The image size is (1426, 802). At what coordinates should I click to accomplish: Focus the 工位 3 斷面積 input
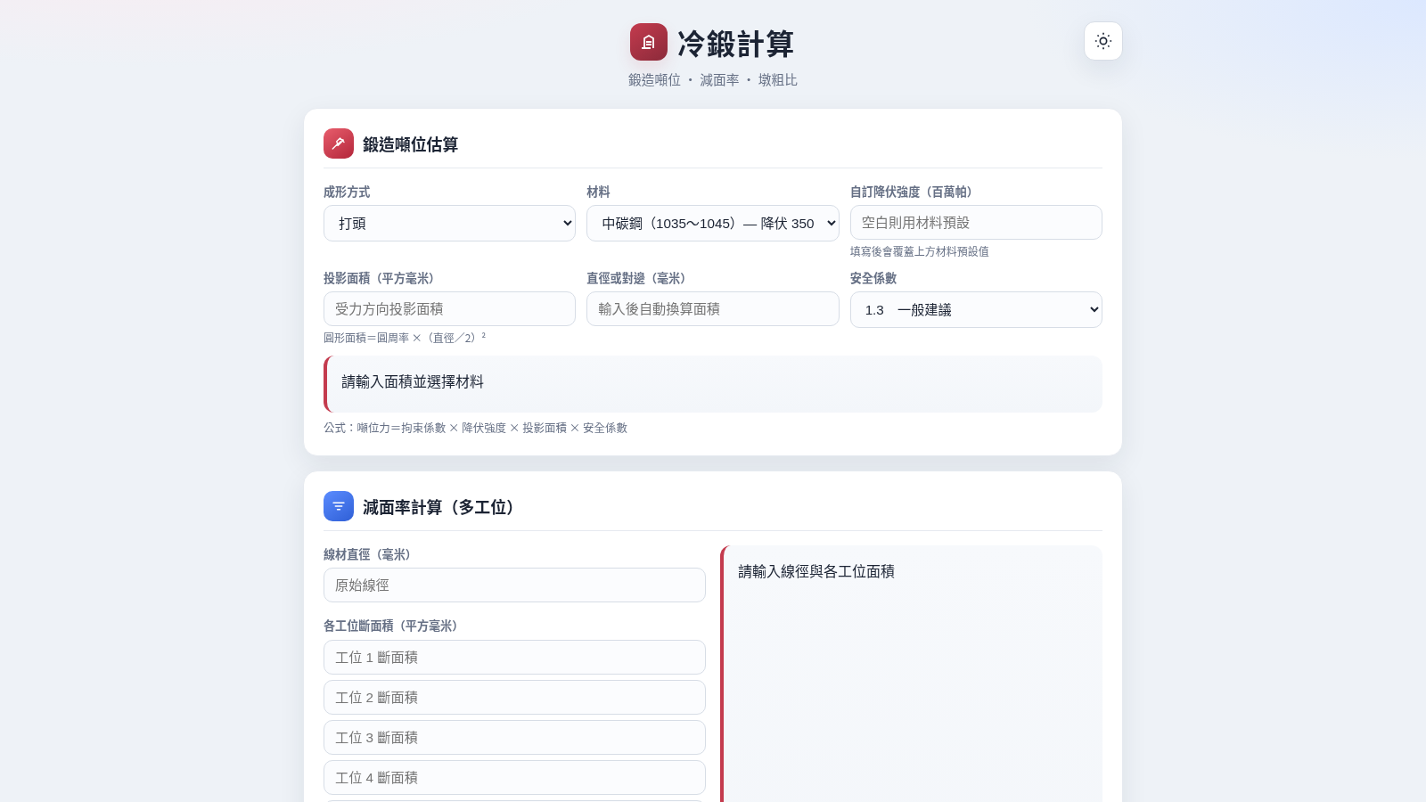click(514, 738)
